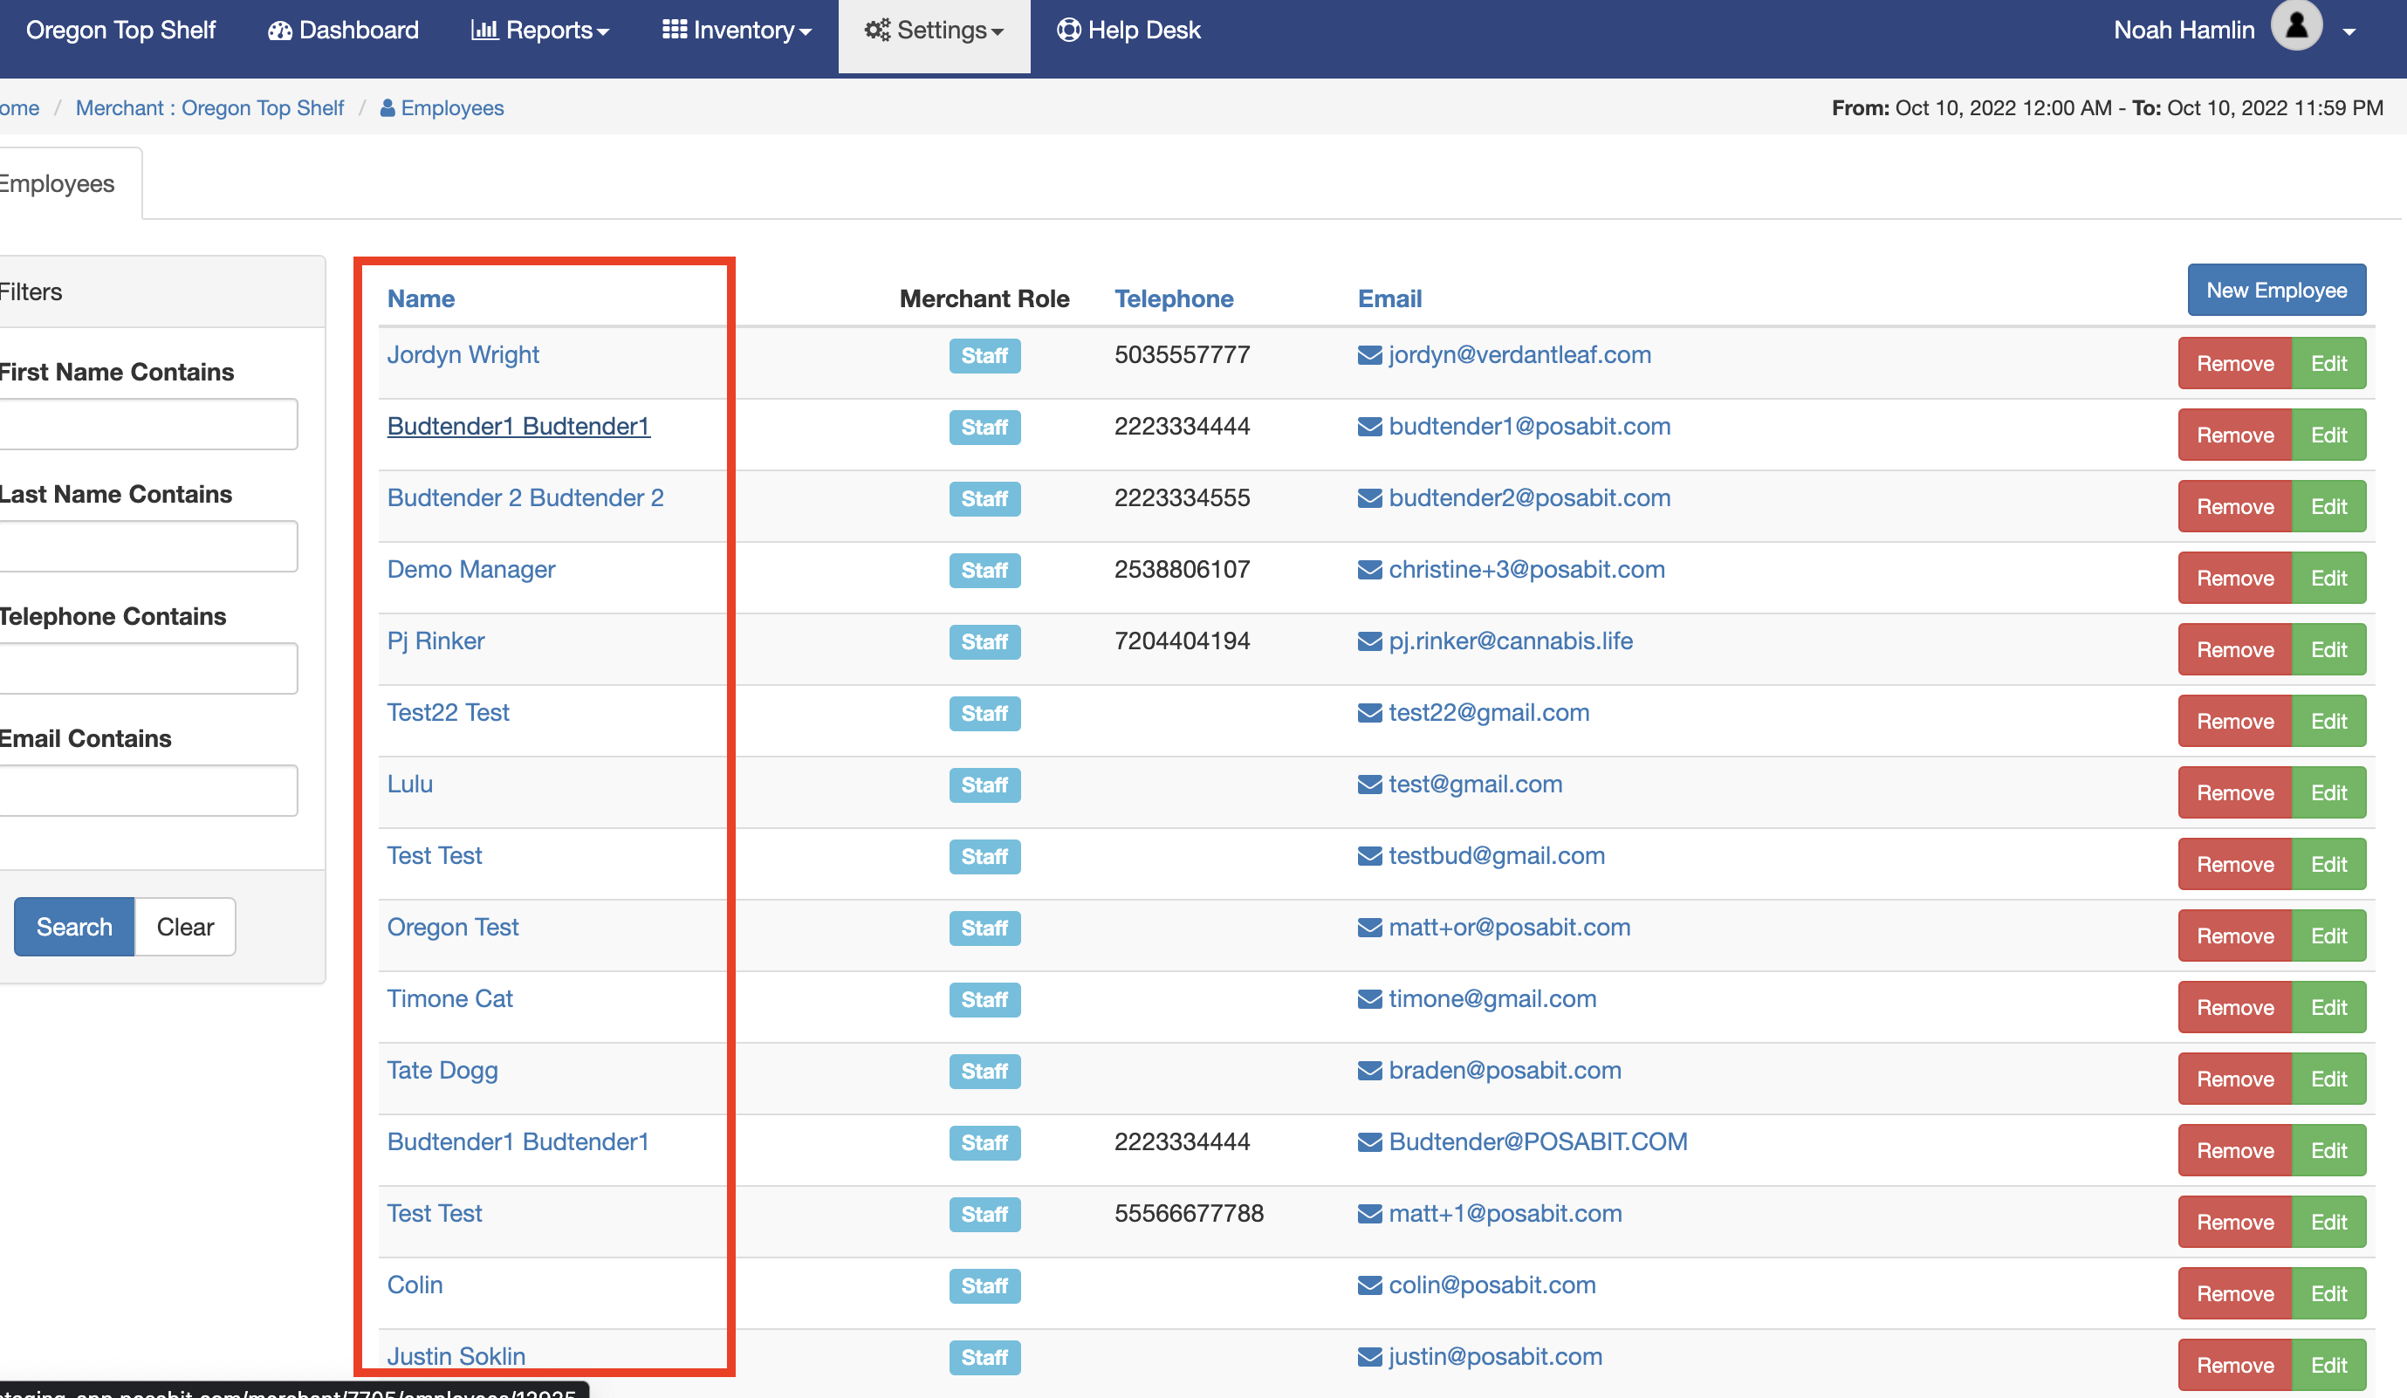Viewport: 2407px width, 1398px height.
Task: Open Budtender 2 Budtender 2 profile
Action: (x=525, y=497)
